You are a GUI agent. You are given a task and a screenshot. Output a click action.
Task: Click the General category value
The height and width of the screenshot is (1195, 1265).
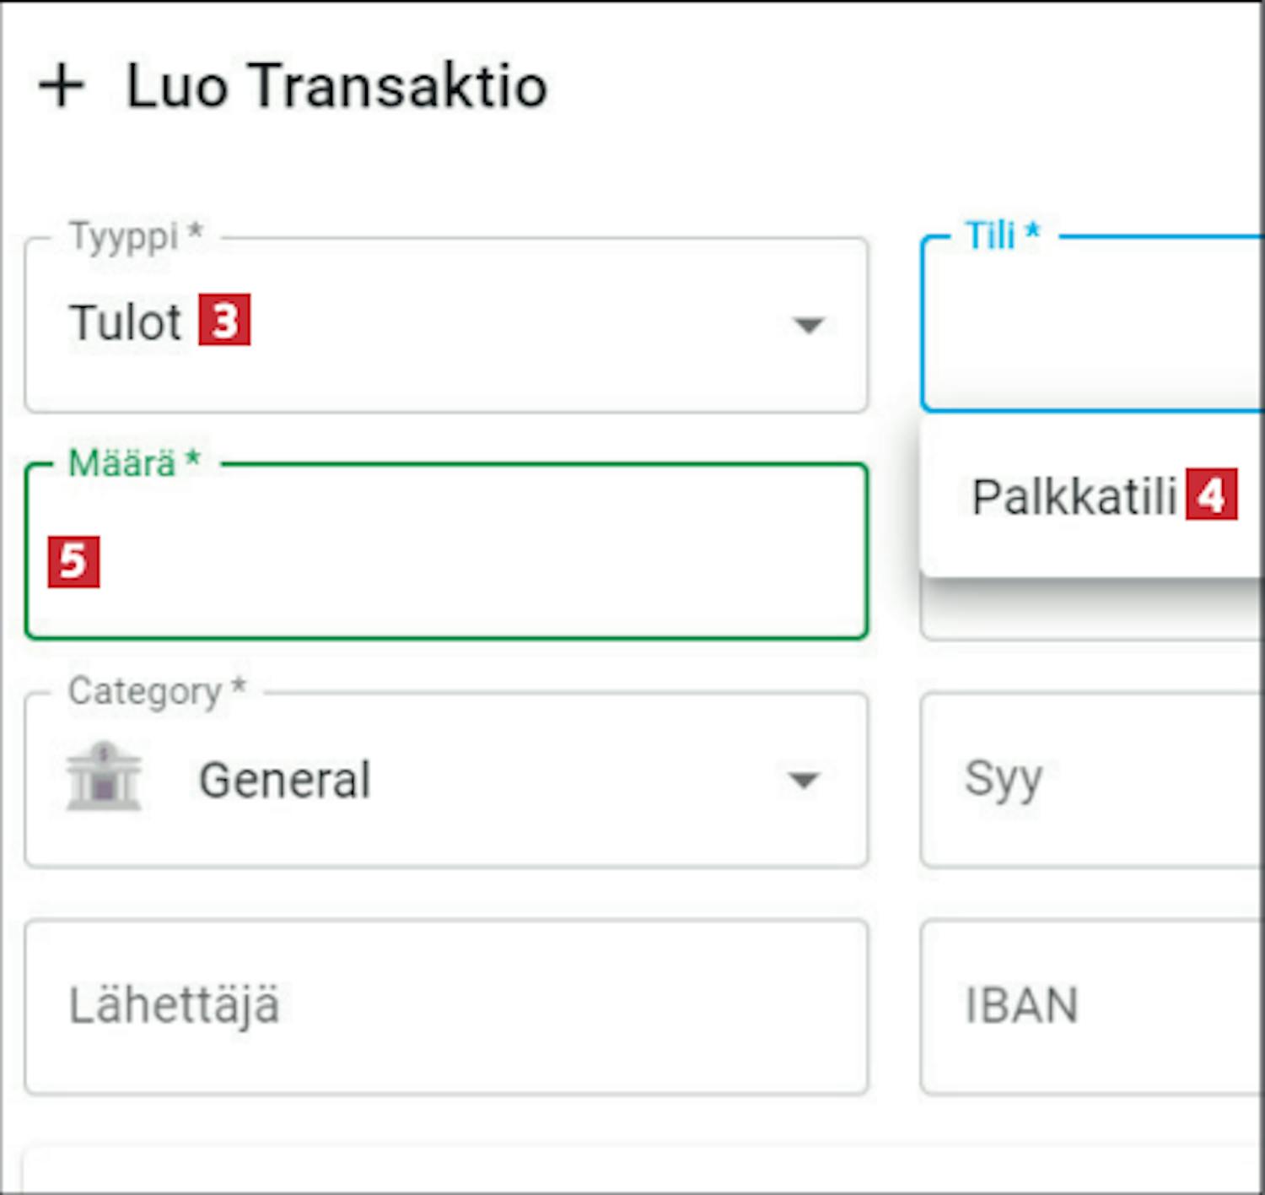285,780
